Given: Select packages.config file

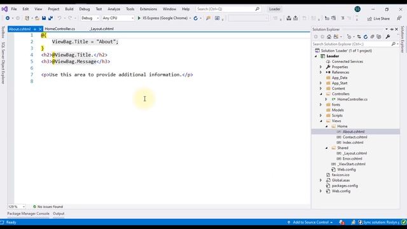Looking at the screenshot, I should (345, 186).
